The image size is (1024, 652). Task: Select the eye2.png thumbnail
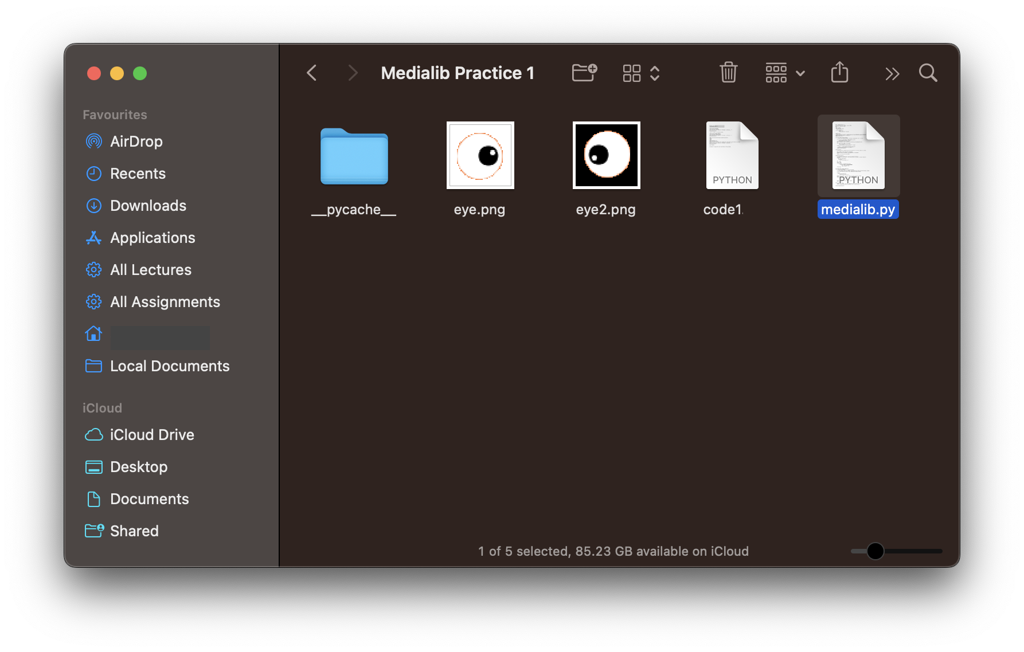click(606, 155)
